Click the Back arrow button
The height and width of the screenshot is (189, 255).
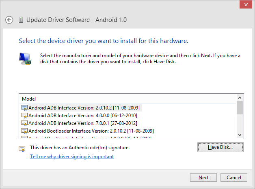pos(9,20)
